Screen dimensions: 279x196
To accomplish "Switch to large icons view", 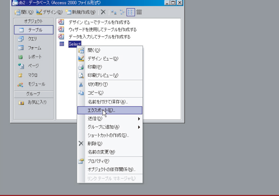I will (x=114, y=12).
